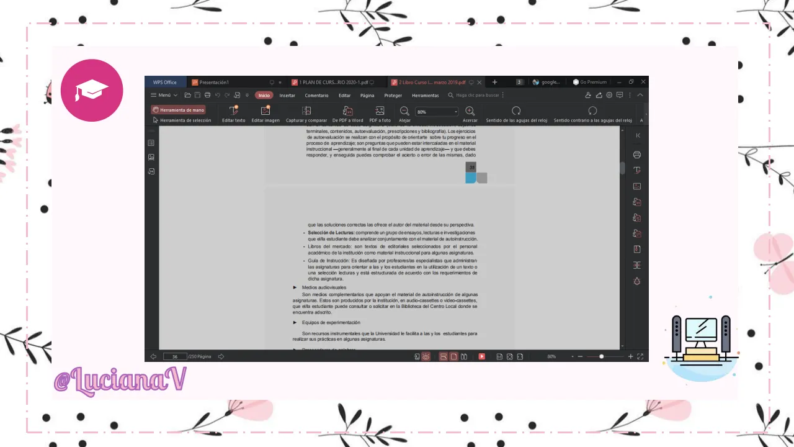Click the redo arrow
Screen dimensions: 794x447
pos(227,95)
